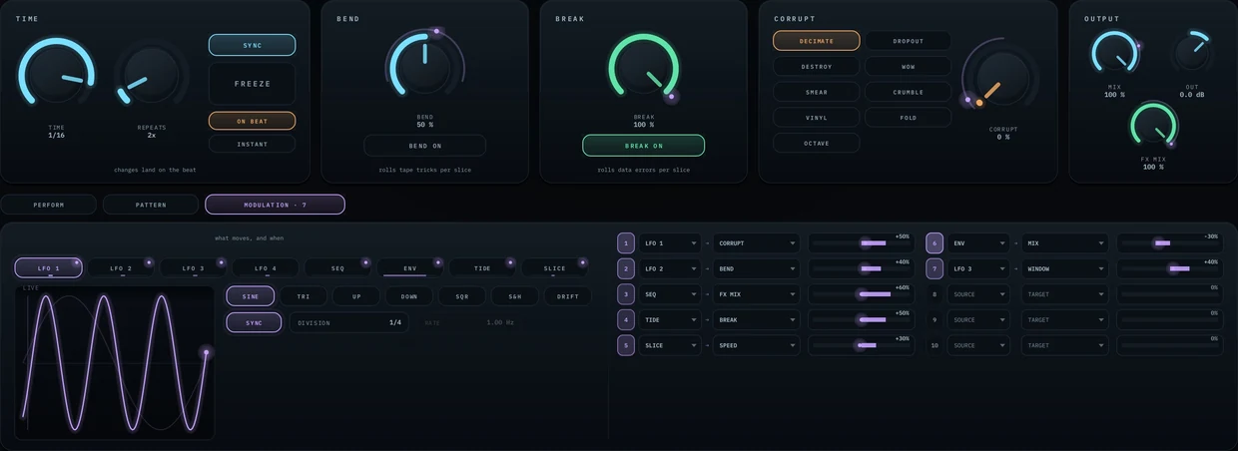Choose the DRIFT LFO shape
Viewport: 1238px width, 451px height.
click(x=568, y=296)
